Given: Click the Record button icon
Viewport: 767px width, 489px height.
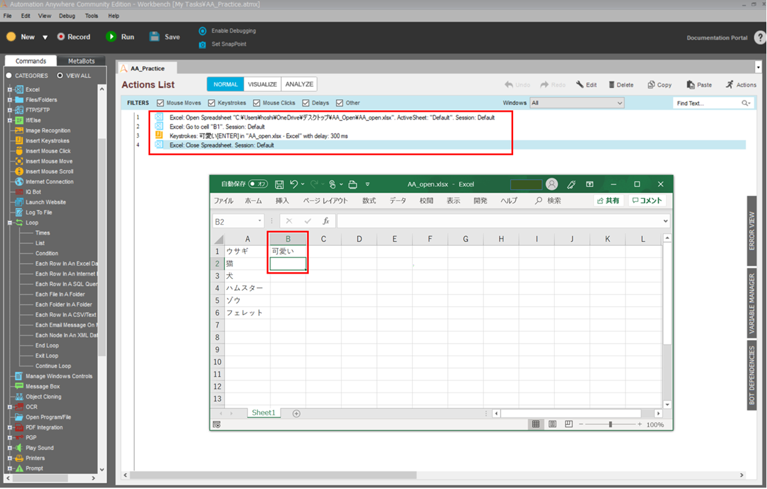Looking at the screenshot, I should pyautogui.click(x=61, y=37).
